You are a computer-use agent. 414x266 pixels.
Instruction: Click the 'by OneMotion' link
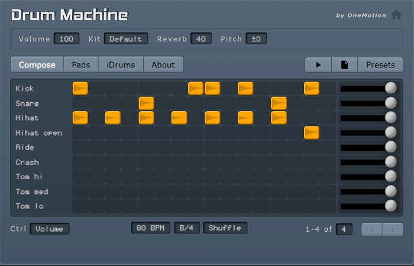361,15
